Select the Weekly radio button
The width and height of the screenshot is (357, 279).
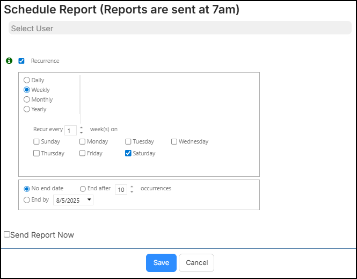(27, 90)
